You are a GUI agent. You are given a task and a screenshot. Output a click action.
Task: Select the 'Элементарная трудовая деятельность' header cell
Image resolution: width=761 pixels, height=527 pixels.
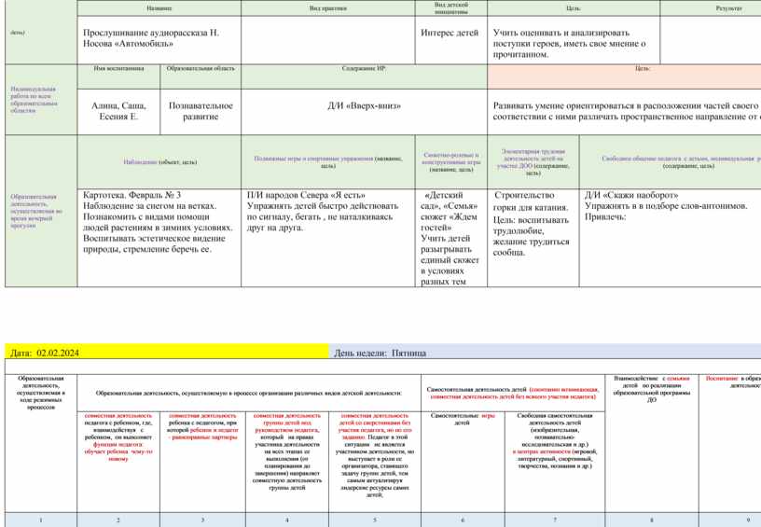pyautogui.click(x=533, y=162)
